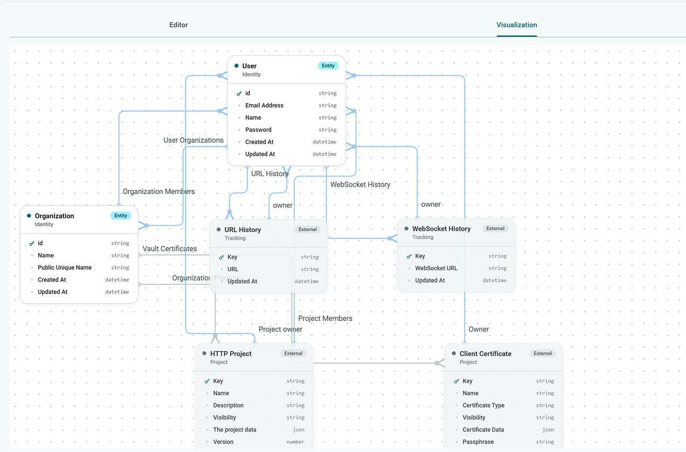Click Public Unique Name in Organization
This screenshot has height=452, width=686.
[x=79, y=267]
